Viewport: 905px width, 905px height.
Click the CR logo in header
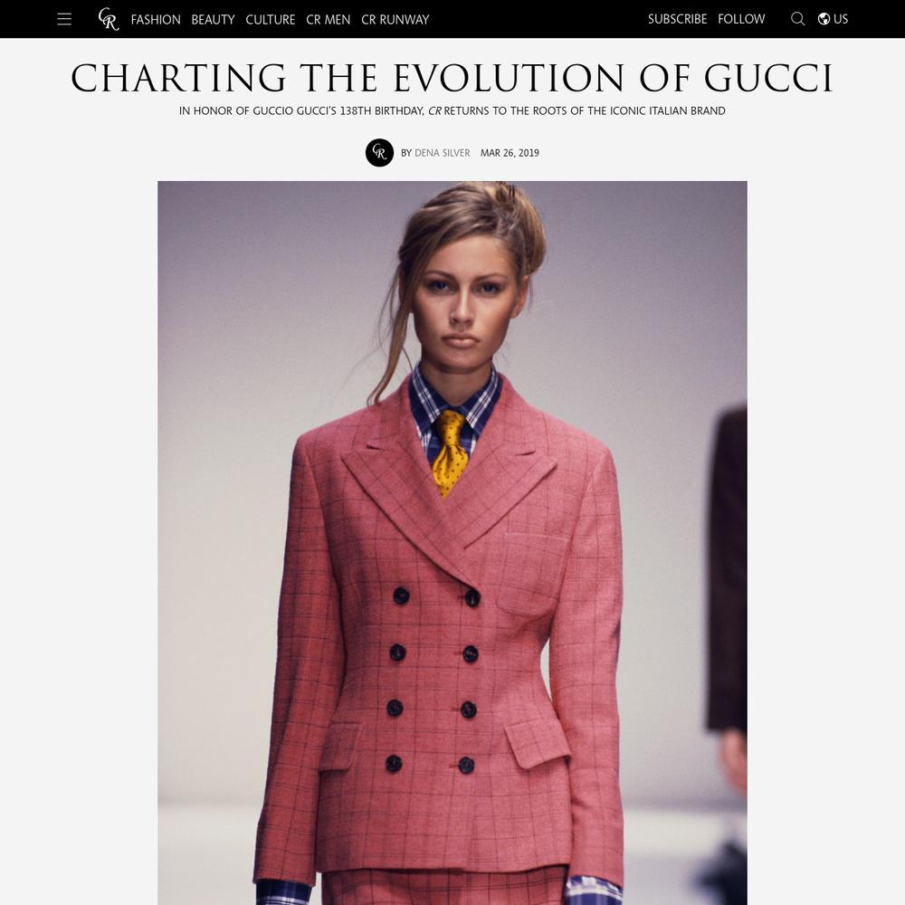pyautogui.click(x=109, y=19)
